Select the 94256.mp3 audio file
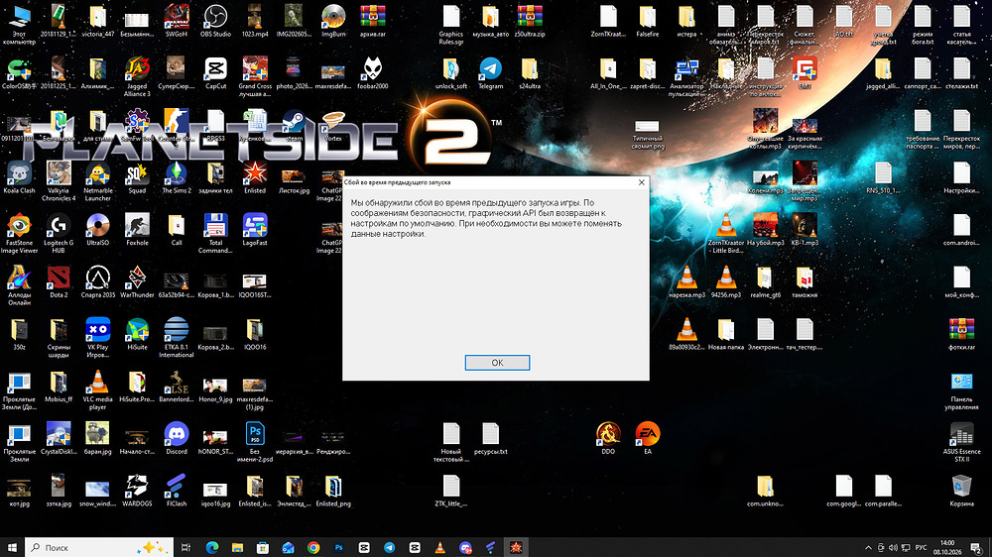The width and height of the screenshot is (992, 557). [x=726, y=282]
